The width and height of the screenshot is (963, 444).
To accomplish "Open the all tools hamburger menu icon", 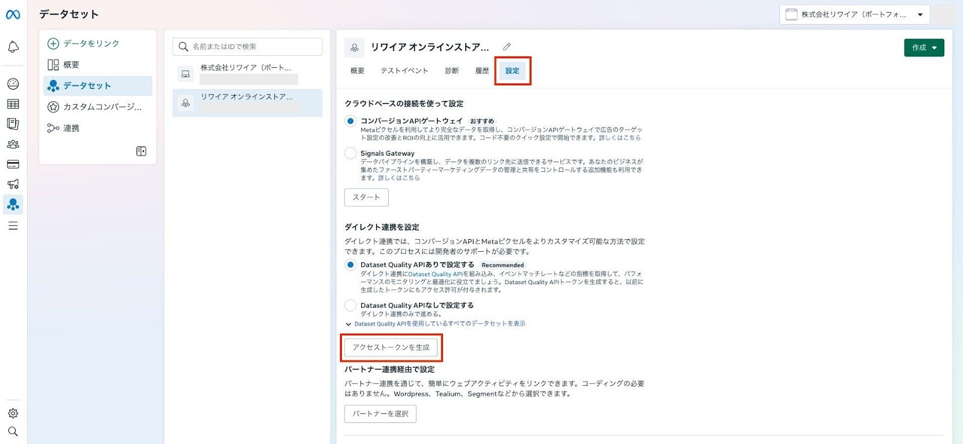I will (13, 226).
